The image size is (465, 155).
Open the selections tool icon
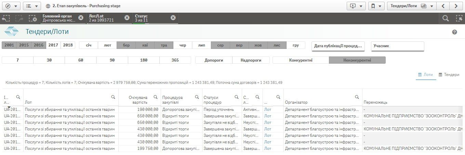[x=459, y=18]
